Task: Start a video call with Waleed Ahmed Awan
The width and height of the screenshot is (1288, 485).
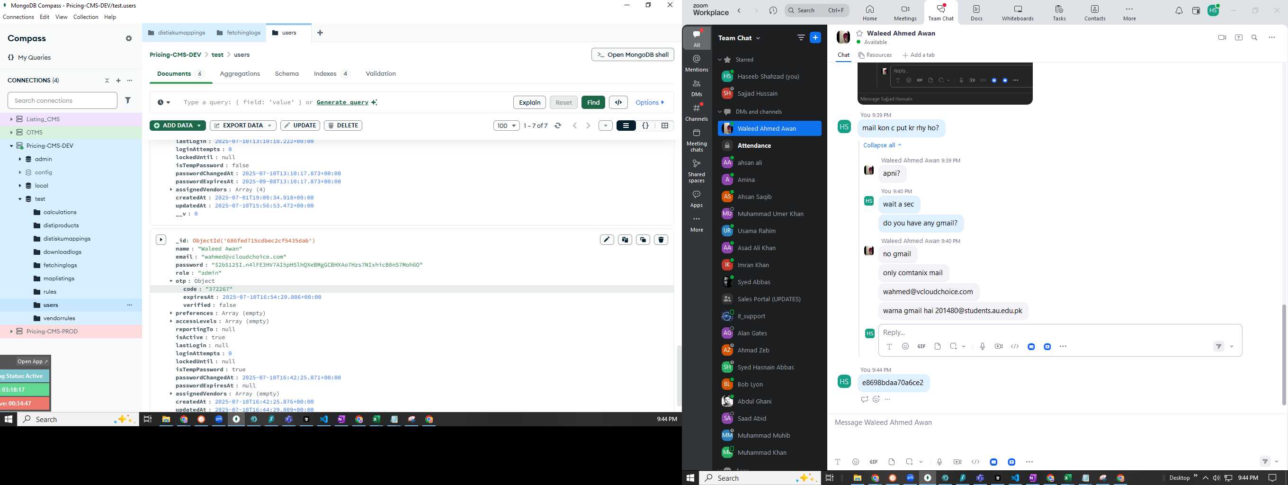Action: pyautogui.click(x=1222, y=37)
